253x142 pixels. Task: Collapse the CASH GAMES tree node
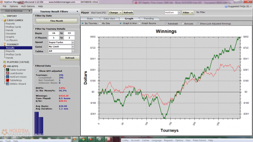[x=2, y=20]
